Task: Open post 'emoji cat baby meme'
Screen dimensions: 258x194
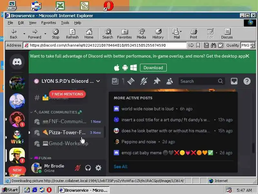Action: point(173,153)
